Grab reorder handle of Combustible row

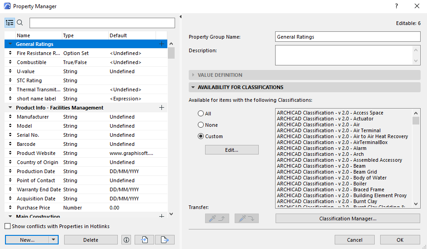coord(10,62)
